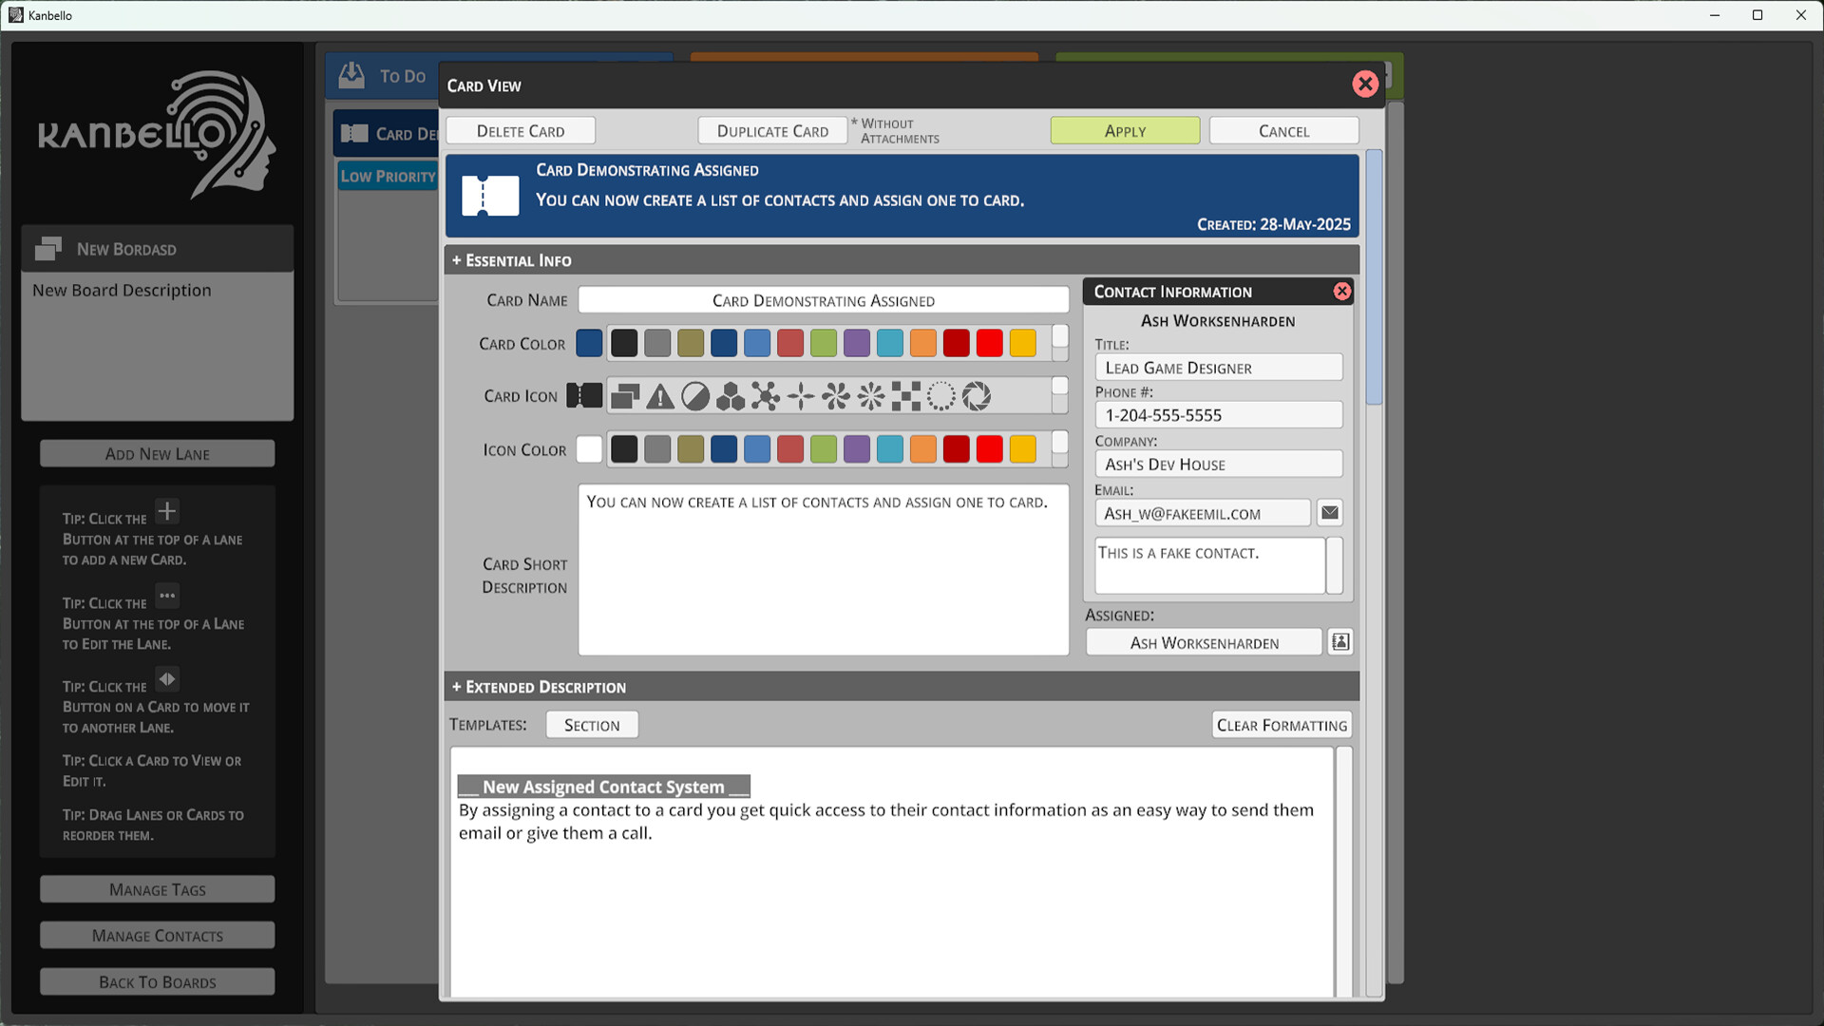This screenshot has width=1824, height=1026.
Task: Click inside the Card Name field
Action: pos(823,299)
